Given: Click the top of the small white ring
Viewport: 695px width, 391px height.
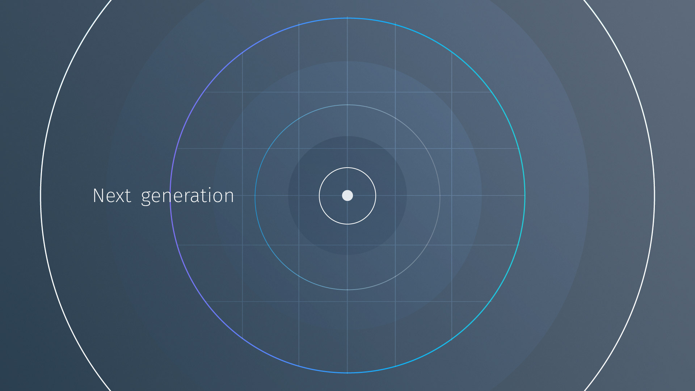Looking at the screenshot, I should tap(347, 168).
